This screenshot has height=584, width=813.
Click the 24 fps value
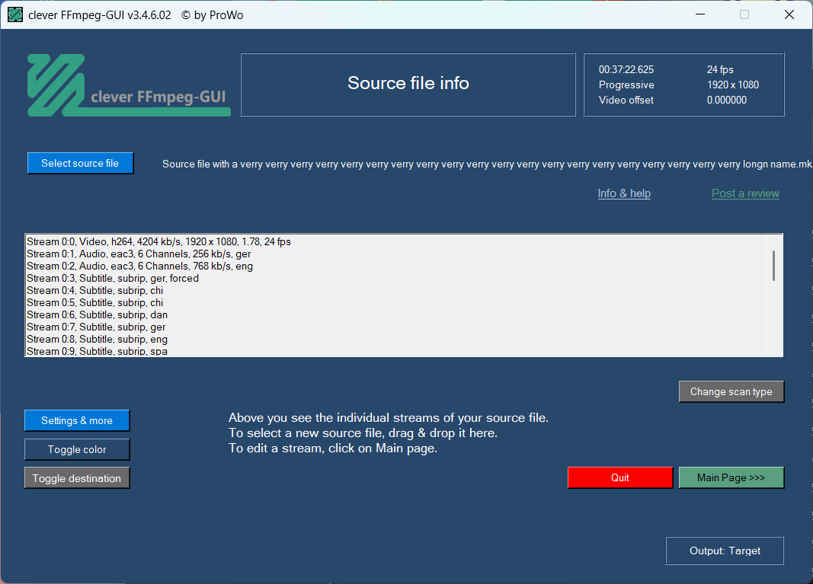tap(720, 69)
